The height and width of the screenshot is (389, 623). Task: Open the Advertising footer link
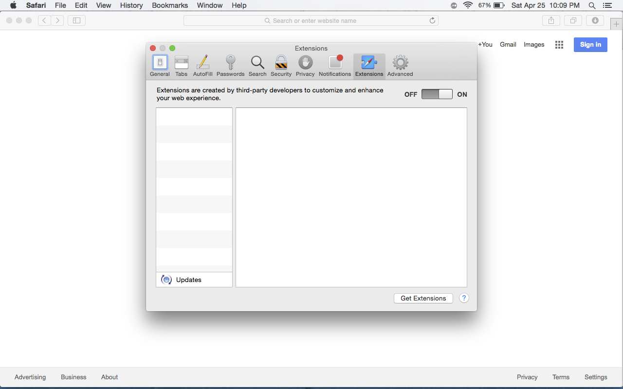click(30, 377)
